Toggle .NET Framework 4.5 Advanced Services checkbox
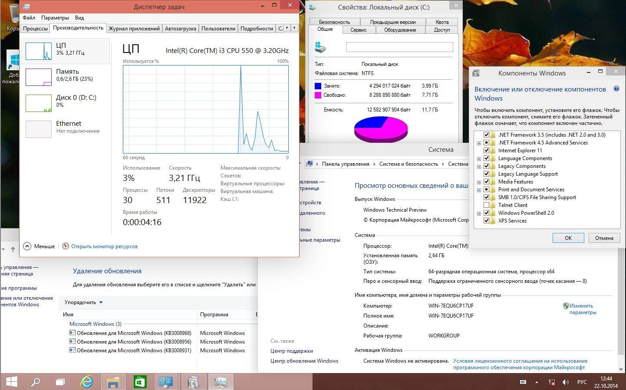 [x=486, y=143]
